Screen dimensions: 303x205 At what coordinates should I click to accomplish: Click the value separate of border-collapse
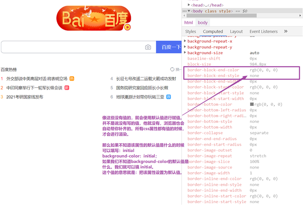259,133
